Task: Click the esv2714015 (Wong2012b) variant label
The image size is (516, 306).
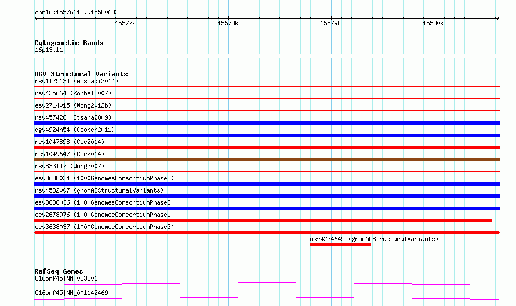Action: tap(73, 105)
